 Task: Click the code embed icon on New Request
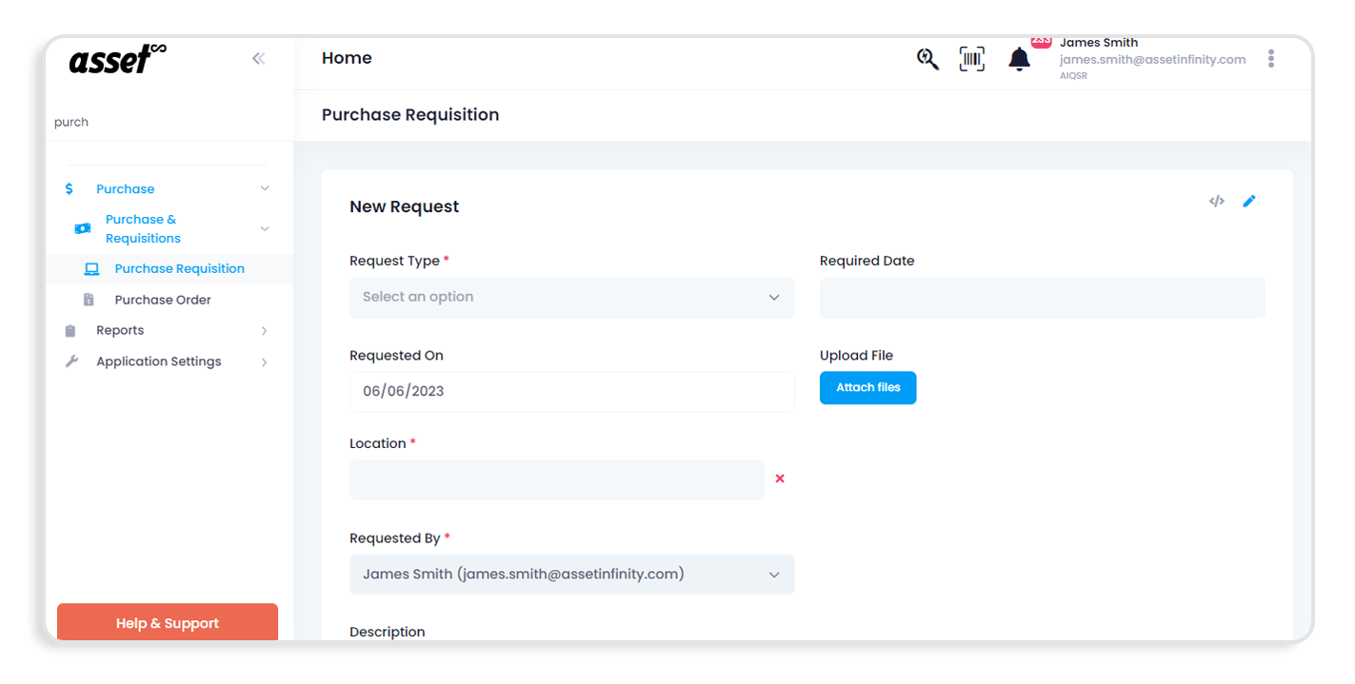pos(1216,201)
